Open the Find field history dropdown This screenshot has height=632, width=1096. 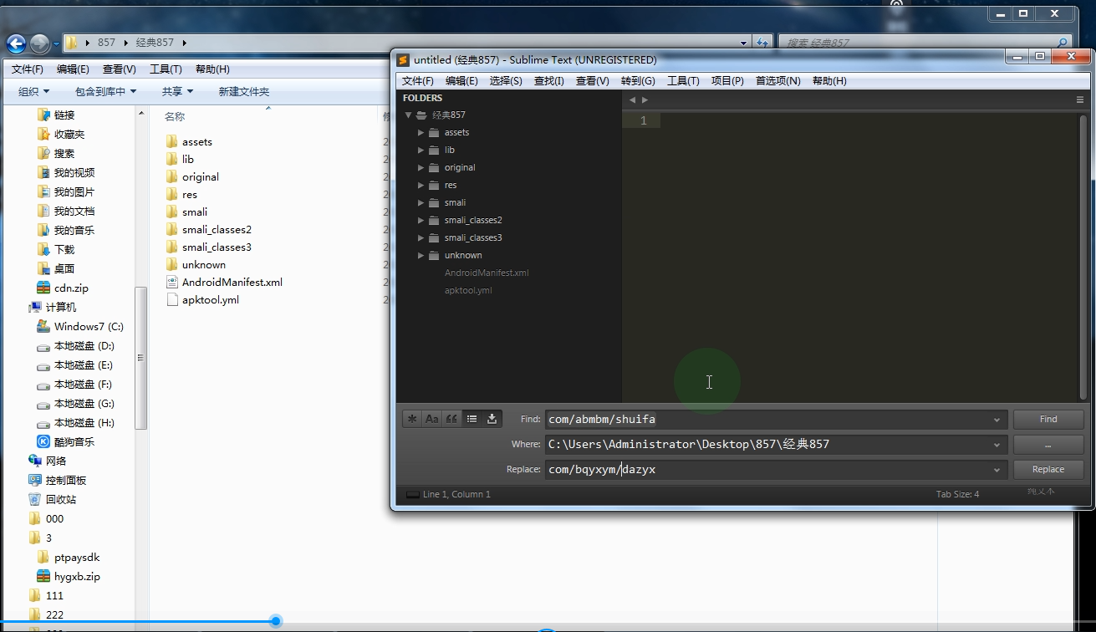[x=997, y=420]
